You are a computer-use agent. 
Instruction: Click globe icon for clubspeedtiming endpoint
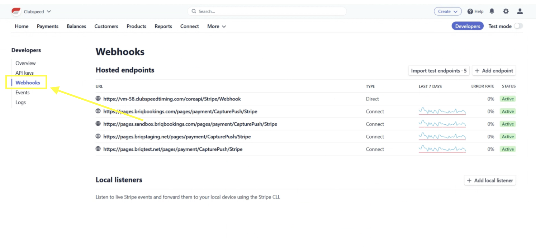pyautogui.click(x=98, y=99)
